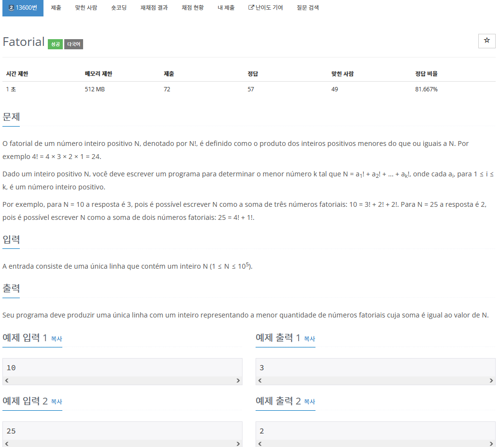Click the 입력 section heading

click(x=11, y=239)
